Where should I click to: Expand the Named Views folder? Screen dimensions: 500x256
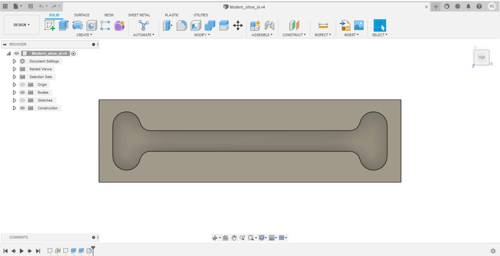point(14,69)
